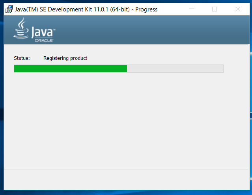Close the Java installer window
The image size is (252, 195).
point(238,9)
